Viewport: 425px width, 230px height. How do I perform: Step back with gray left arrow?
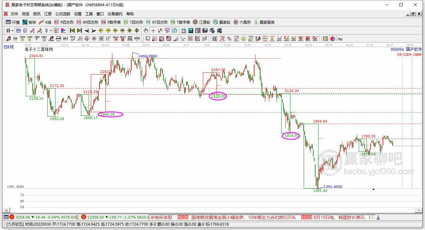coord(87,31)
